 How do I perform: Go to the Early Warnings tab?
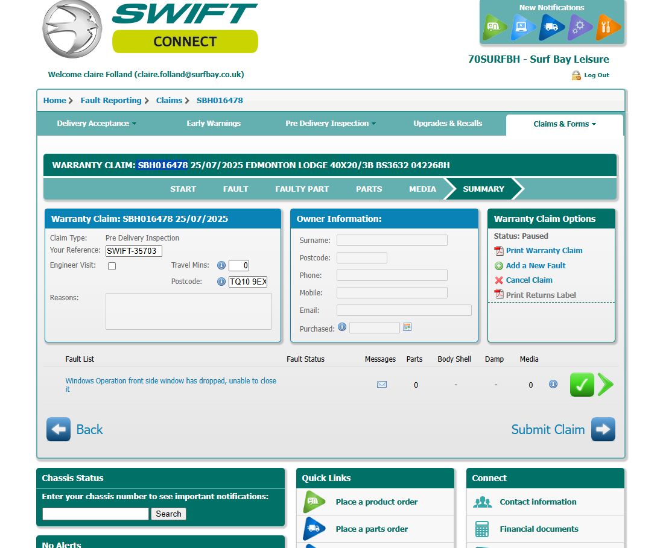click(214, 124)
